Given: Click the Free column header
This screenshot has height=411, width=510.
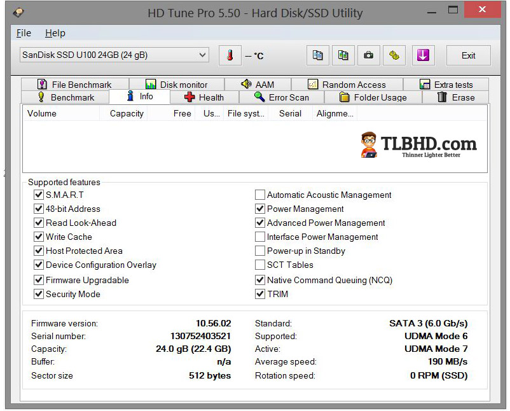Looking at the screenshot, I should [171, 113].
